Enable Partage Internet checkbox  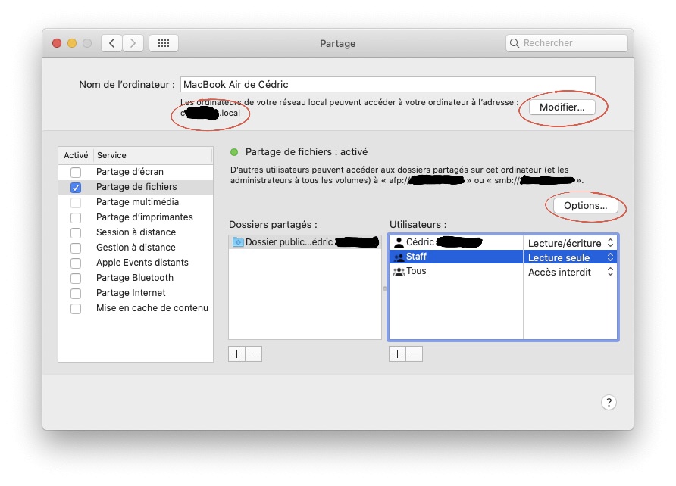click(76, 293)
